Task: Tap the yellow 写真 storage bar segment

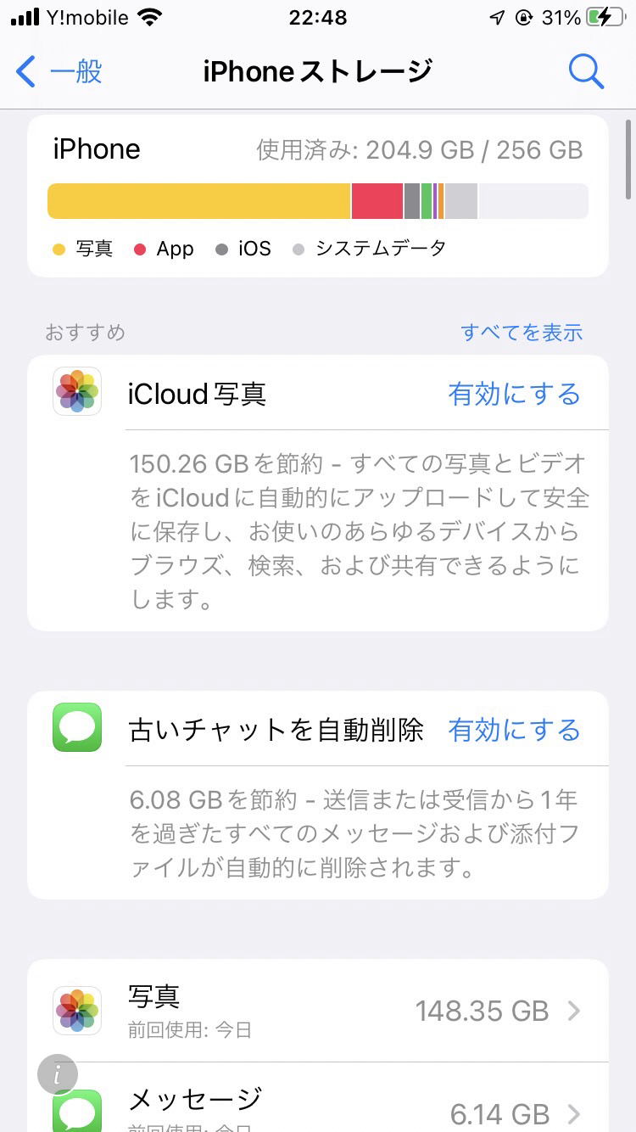Action: (199, 201)
